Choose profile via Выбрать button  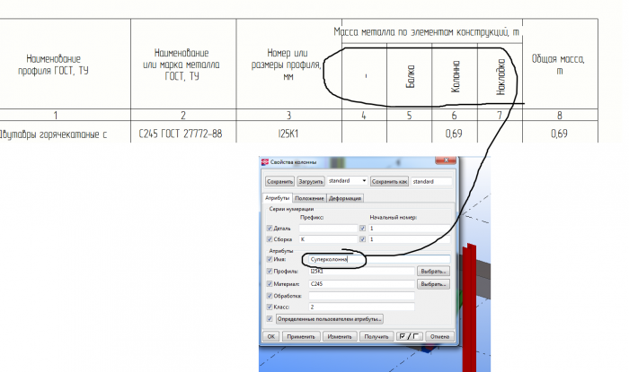click(433, 272)
